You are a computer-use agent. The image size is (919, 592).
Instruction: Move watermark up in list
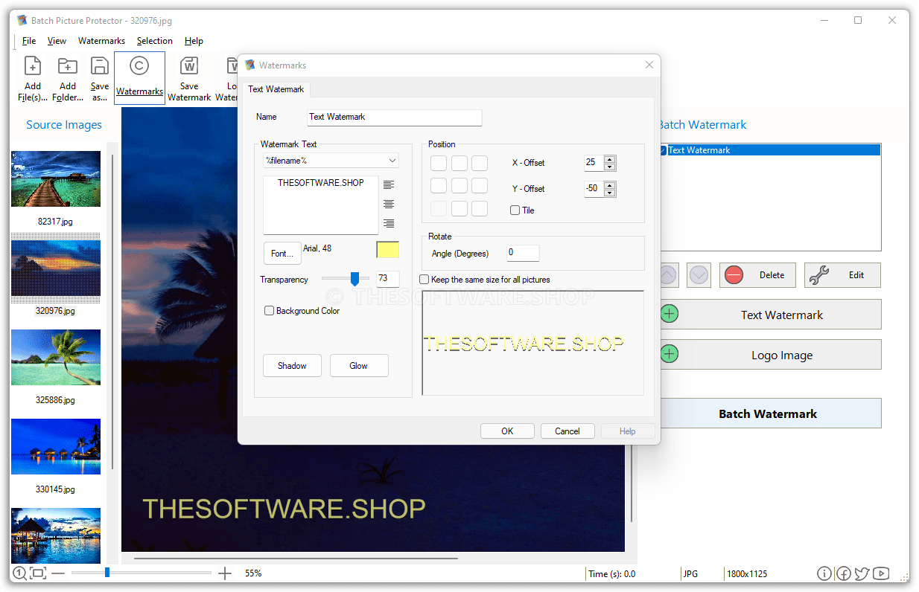(669, 275)
